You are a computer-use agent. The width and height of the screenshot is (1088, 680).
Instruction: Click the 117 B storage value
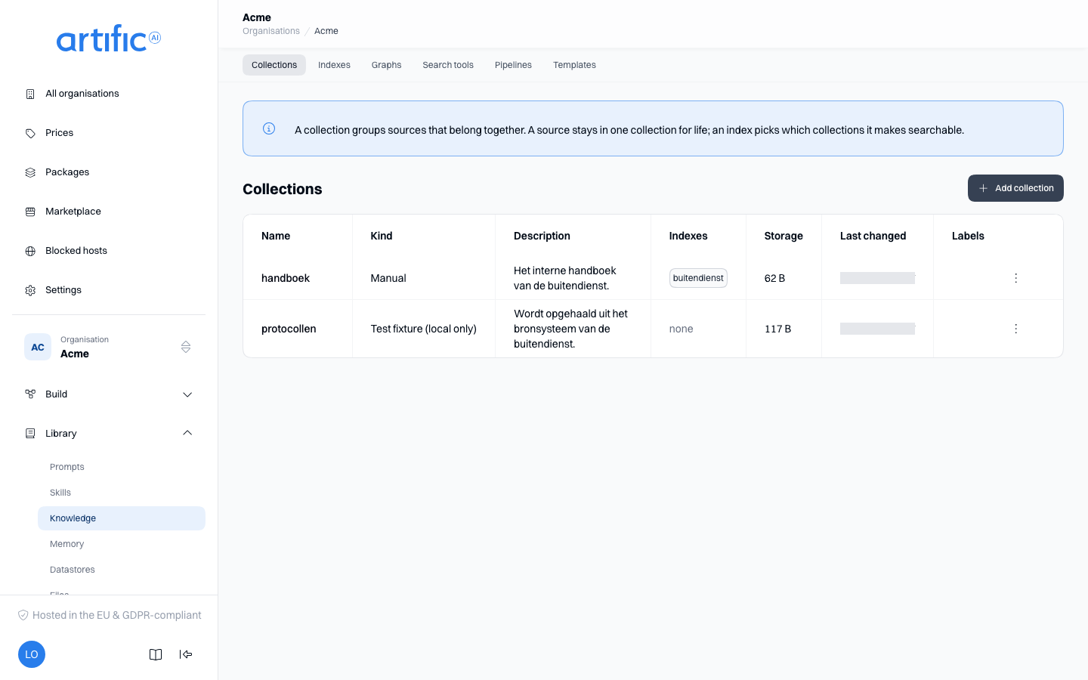click(x=777, y=329)
